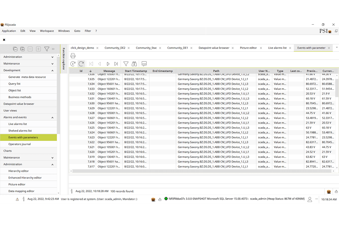Viewport: 339px width, 226px height.
Task: Collapse the lower Administration section chevron
Action: 52,164
